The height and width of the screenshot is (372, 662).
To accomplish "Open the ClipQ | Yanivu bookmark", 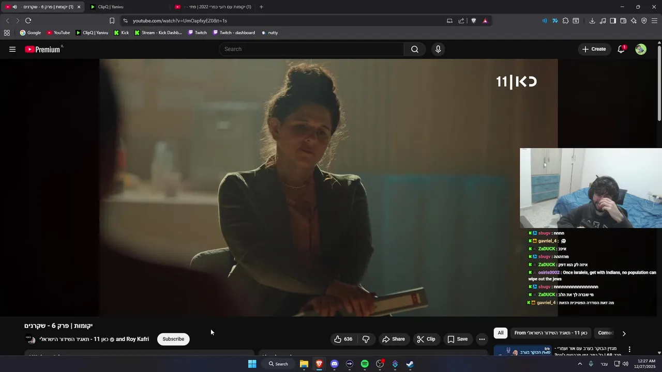I will tap(92, 33).
